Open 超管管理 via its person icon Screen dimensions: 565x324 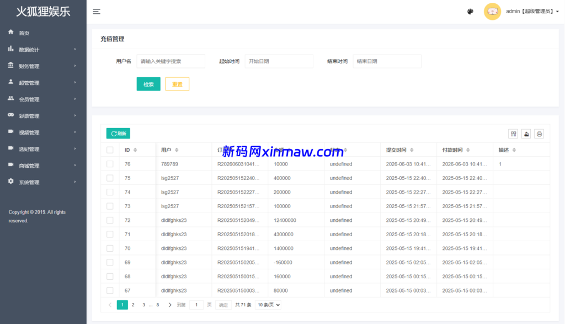pos(11,82)
